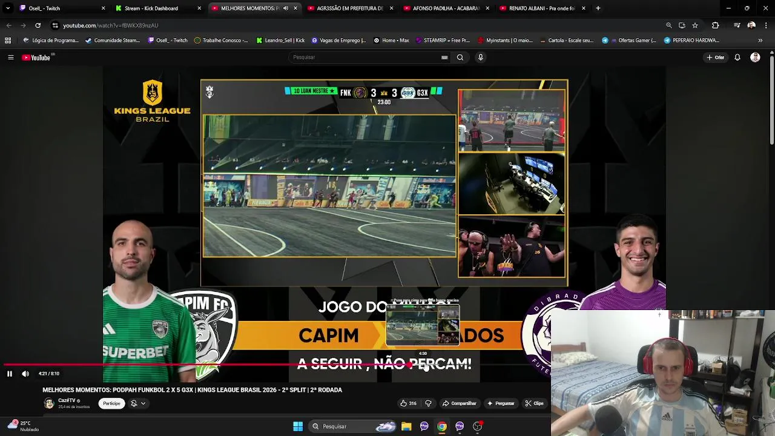Open Chrome from the taskbar
775x436 pixels.
(442, 426)
